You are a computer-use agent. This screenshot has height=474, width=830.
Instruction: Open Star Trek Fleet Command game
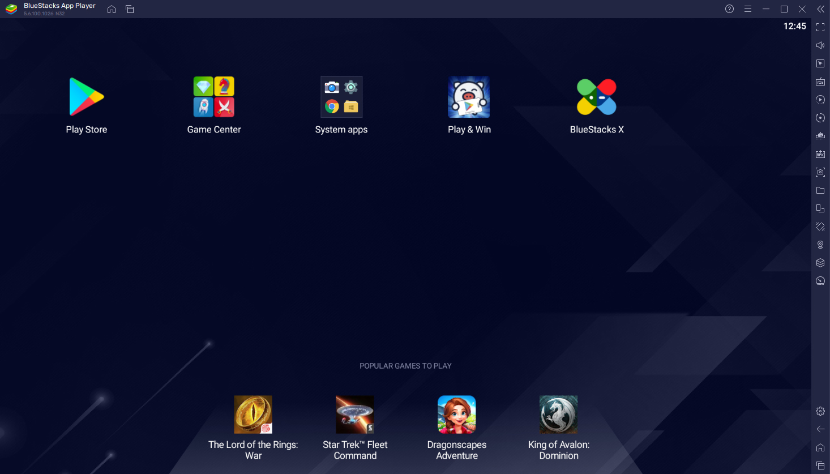click(355, 415)
